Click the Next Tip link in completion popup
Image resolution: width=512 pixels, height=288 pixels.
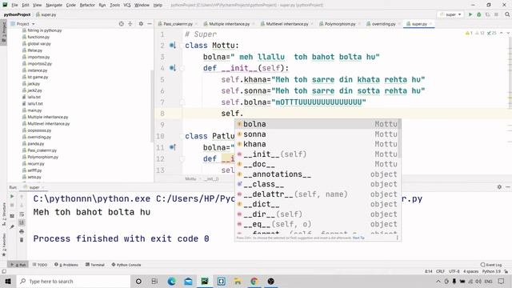point(358,238)
